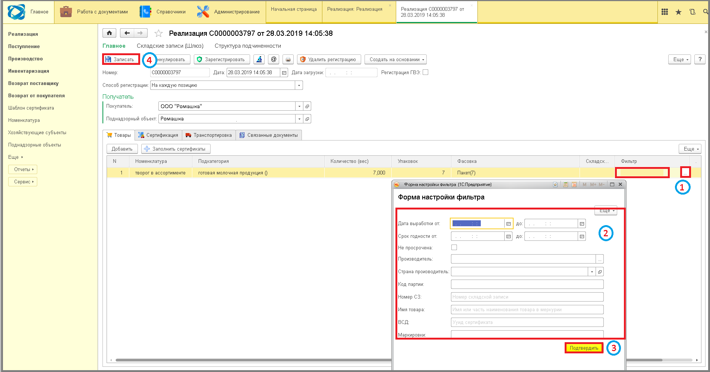Open the functions menu grid icon
The width and height of the screenshot is (710, 372).
pos(665,12)
